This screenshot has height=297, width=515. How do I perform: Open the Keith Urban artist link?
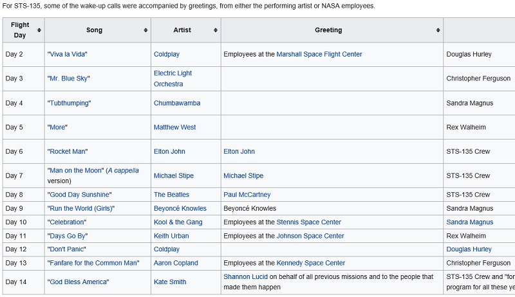(171, 236)
